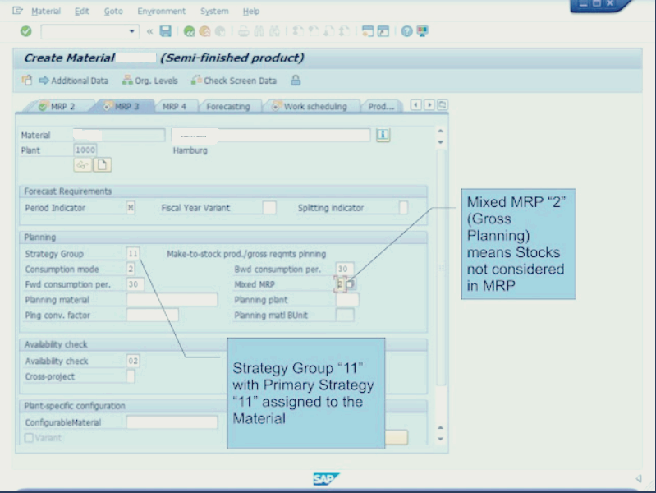Image resolution: width=656 pixels, height=493 pixels.
Task: Click the green Enter checkmark icon
Action: pos(26,31)
